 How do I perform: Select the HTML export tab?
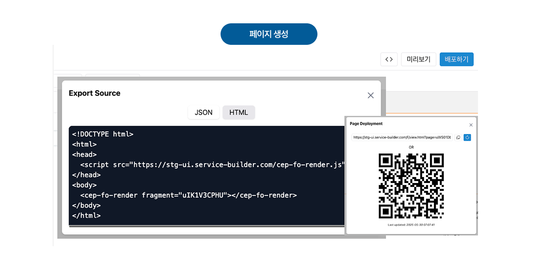239,113
